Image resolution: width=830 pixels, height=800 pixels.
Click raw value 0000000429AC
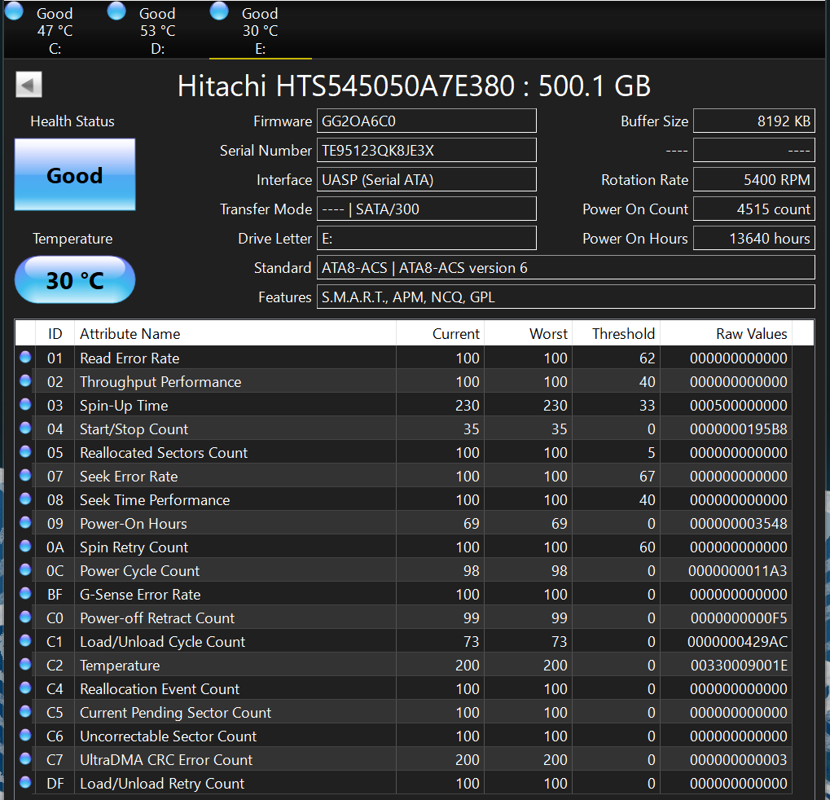point(737,642)
